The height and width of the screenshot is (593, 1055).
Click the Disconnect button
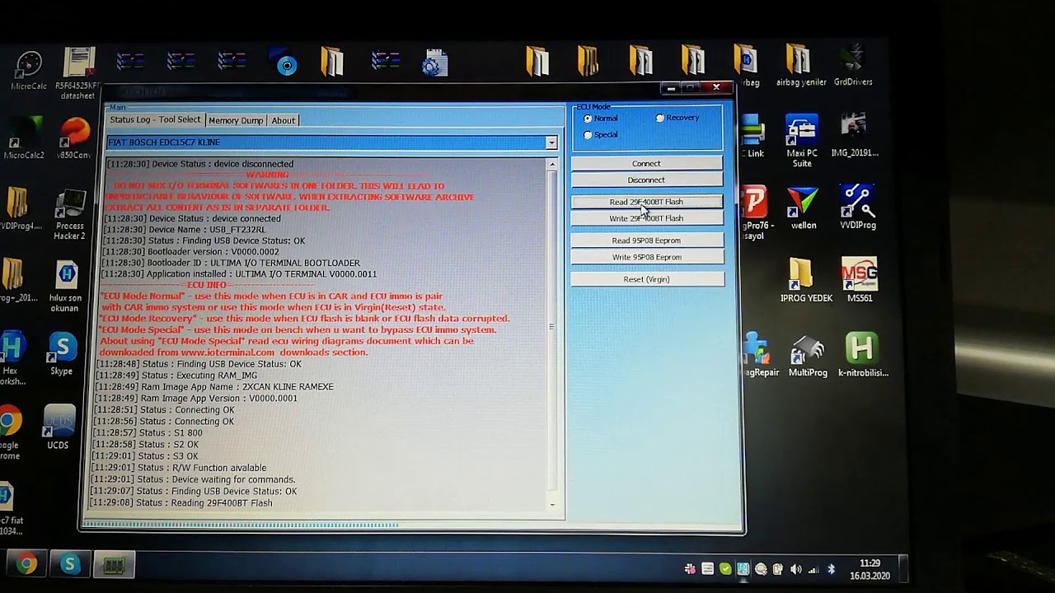647,180
